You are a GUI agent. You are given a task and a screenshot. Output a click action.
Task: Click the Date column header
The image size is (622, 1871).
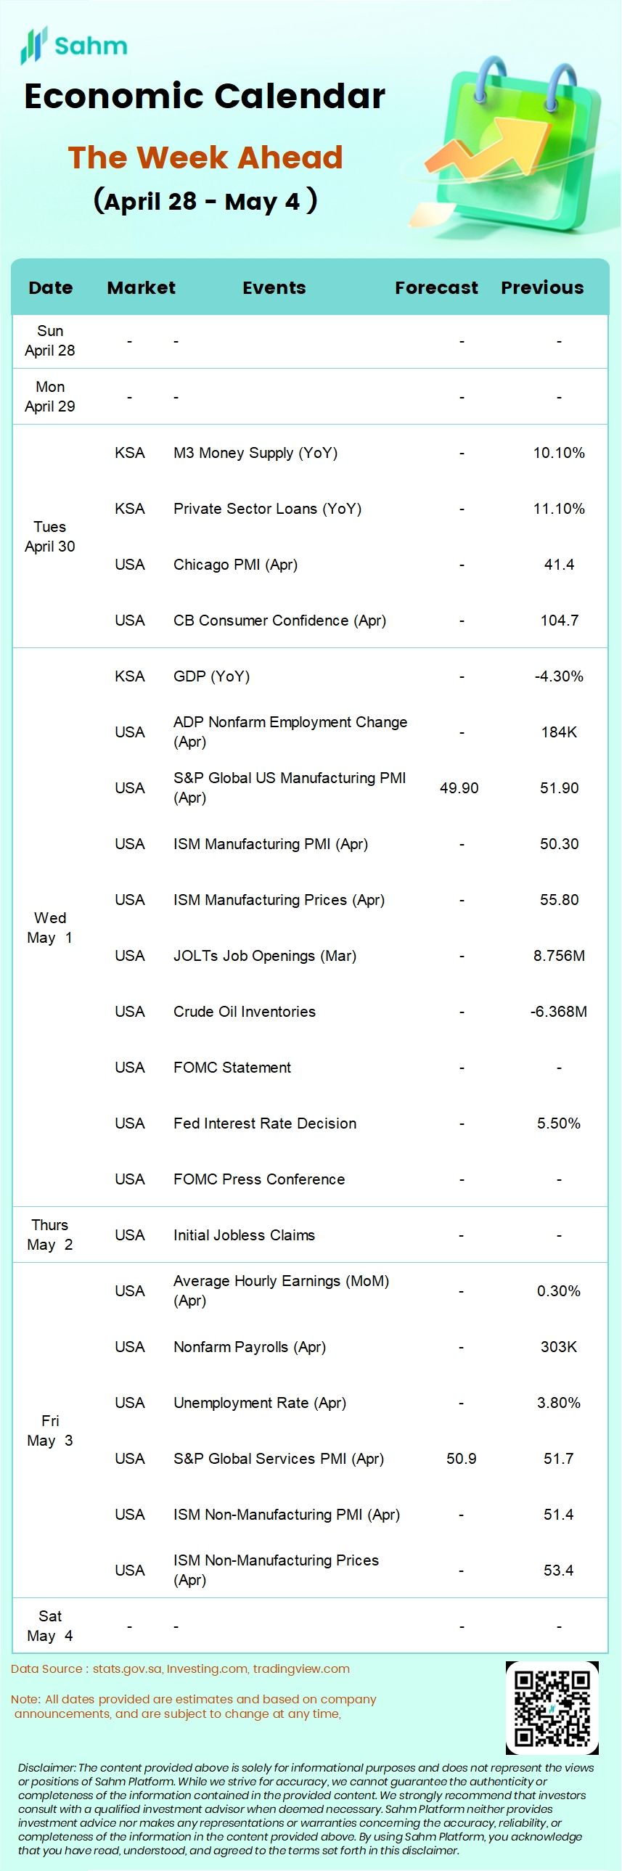[x=50, y=287]
